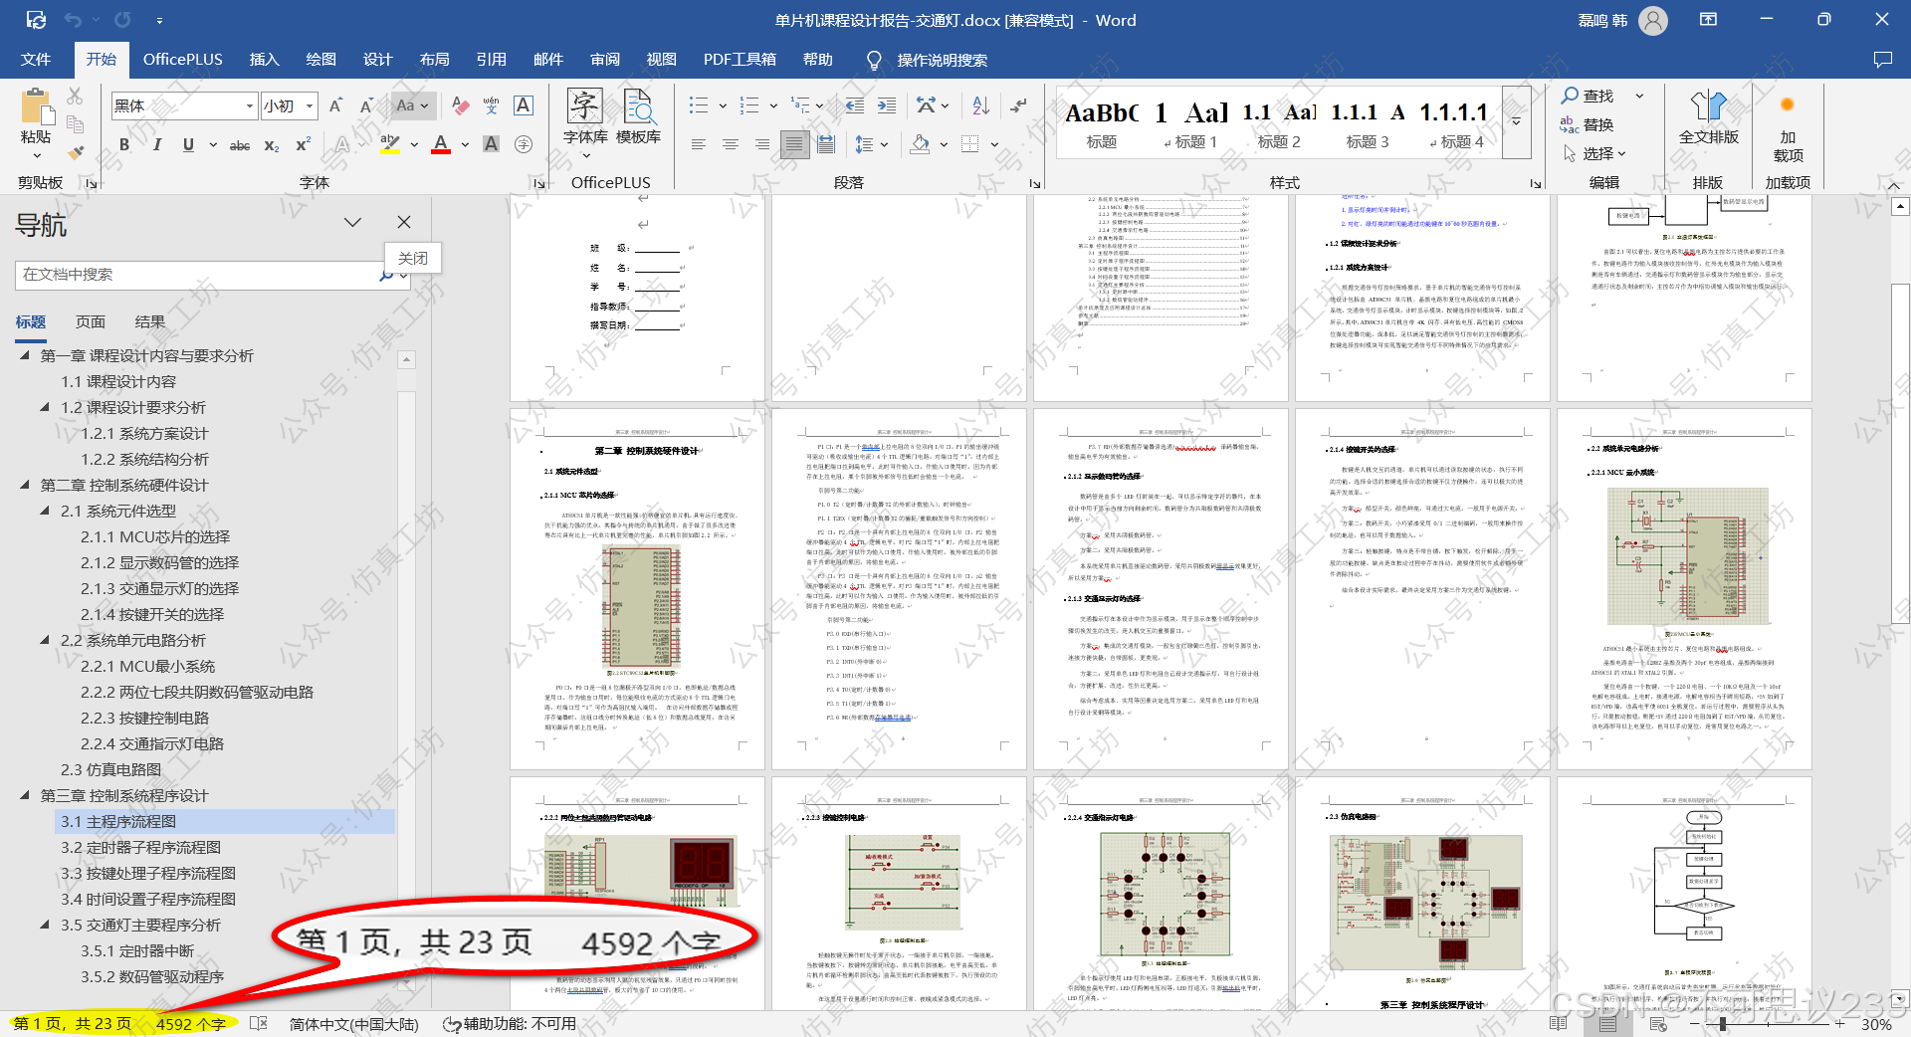1911x1037 pixels.
Task: Click the 加载项 add-ins icon
Action: coord(1788,127)
